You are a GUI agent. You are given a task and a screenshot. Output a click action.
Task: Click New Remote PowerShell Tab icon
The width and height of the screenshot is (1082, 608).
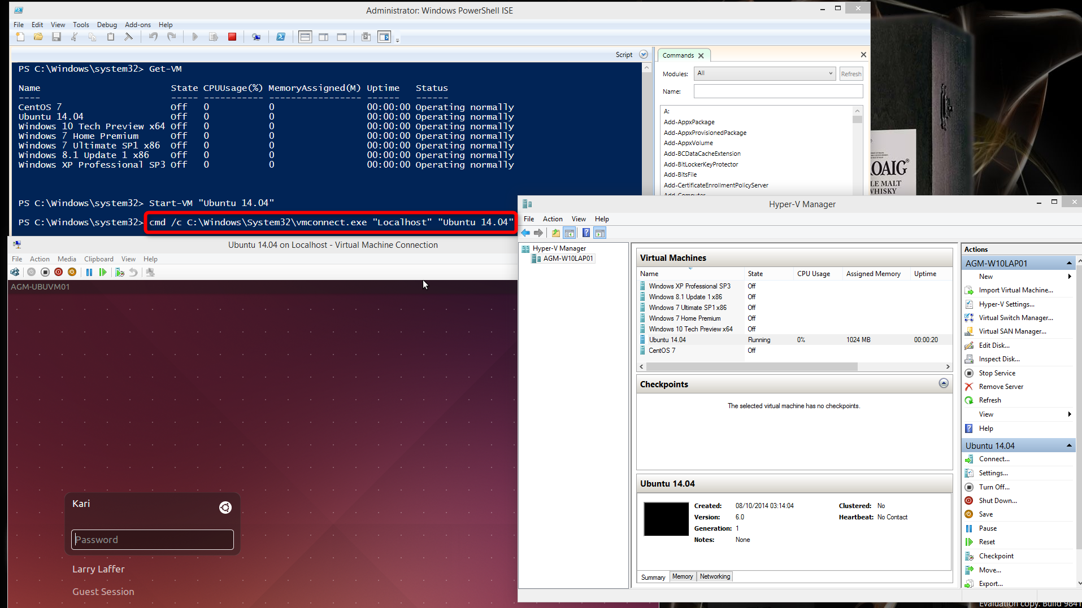click(257, 37)
